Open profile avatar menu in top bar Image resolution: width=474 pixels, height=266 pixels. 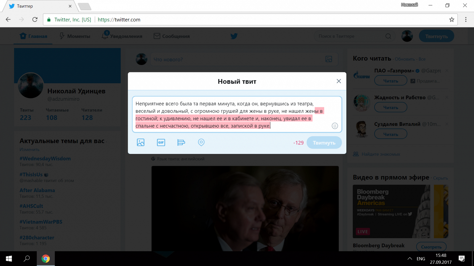click(407, 36)
